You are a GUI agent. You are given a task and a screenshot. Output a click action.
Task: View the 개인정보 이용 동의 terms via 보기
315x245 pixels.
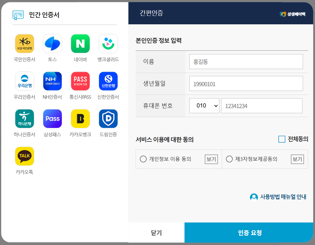(x=211, y=159)
